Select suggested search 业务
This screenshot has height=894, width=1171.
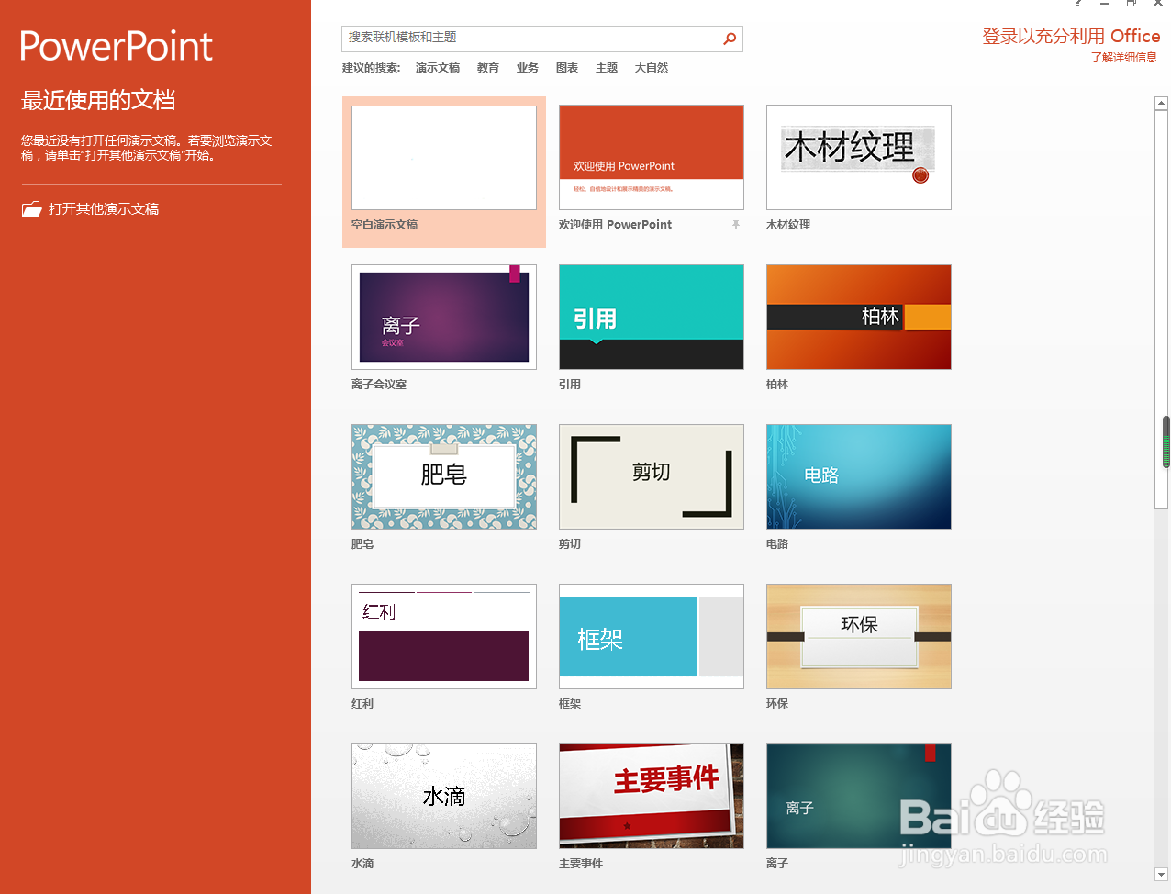click(528, 68)
